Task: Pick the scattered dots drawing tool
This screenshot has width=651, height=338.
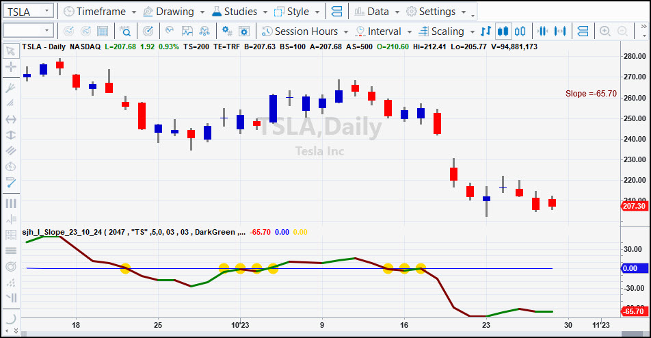Action: click(x=11, y=283)
